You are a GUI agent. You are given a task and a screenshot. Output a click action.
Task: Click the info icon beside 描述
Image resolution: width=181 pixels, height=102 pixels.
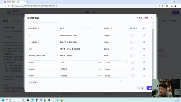(64, 28)
